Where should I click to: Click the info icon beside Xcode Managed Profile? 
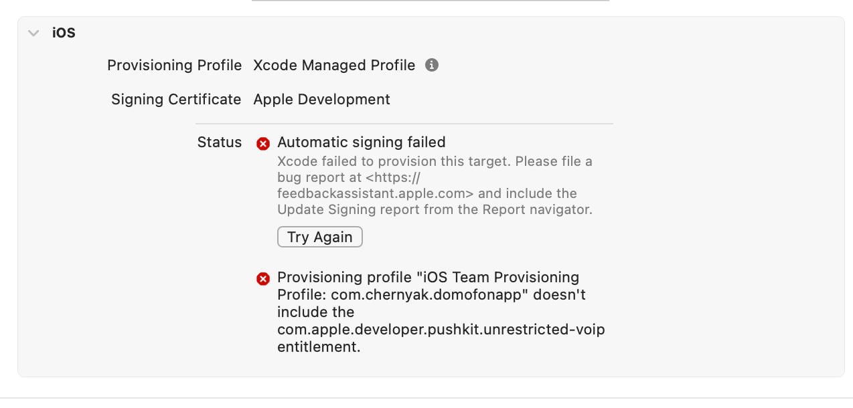(432, 65)
